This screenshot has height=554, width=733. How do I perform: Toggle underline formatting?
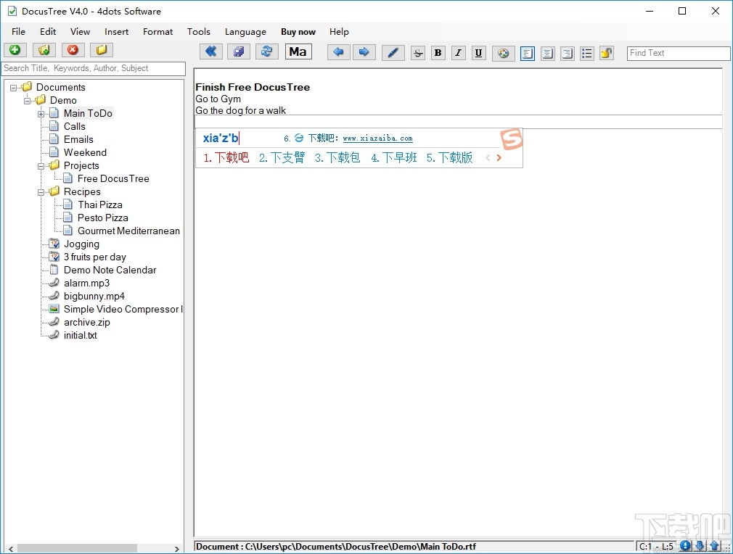(478, 53)
